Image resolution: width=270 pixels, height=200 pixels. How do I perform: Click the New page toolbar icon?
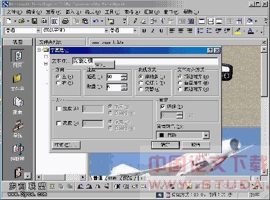pos(9,21)
